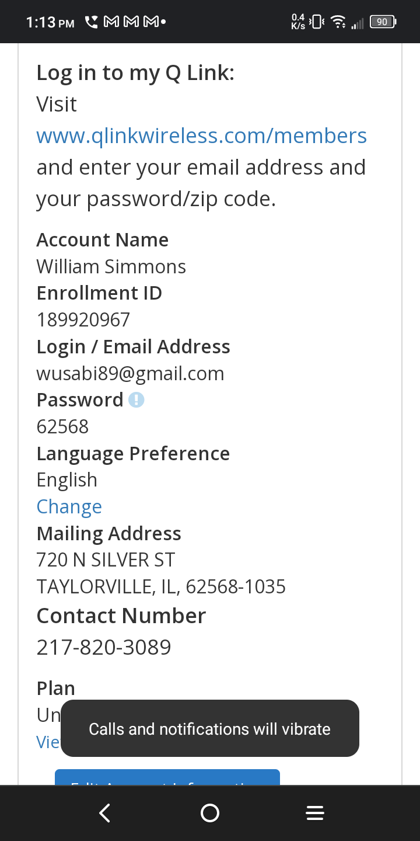This screenshot has width=420, height=841.
Task: Tap the partially hidden View link under Plan
Action: [48, 742]
